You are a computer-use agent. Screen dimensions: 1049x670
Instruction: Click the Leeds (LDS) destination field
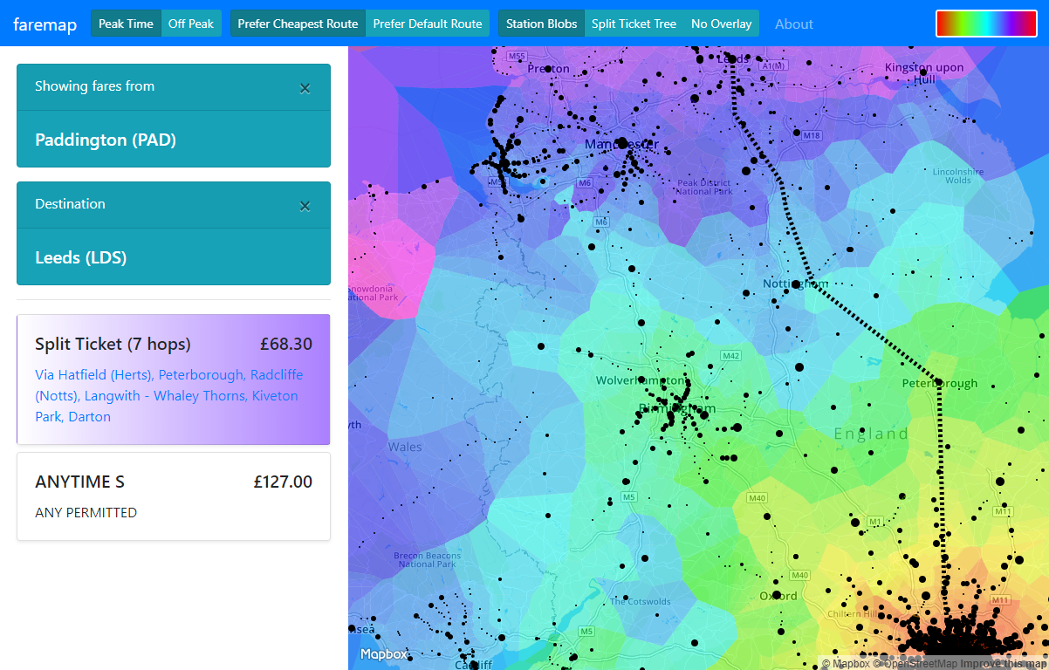click(174, 257)
